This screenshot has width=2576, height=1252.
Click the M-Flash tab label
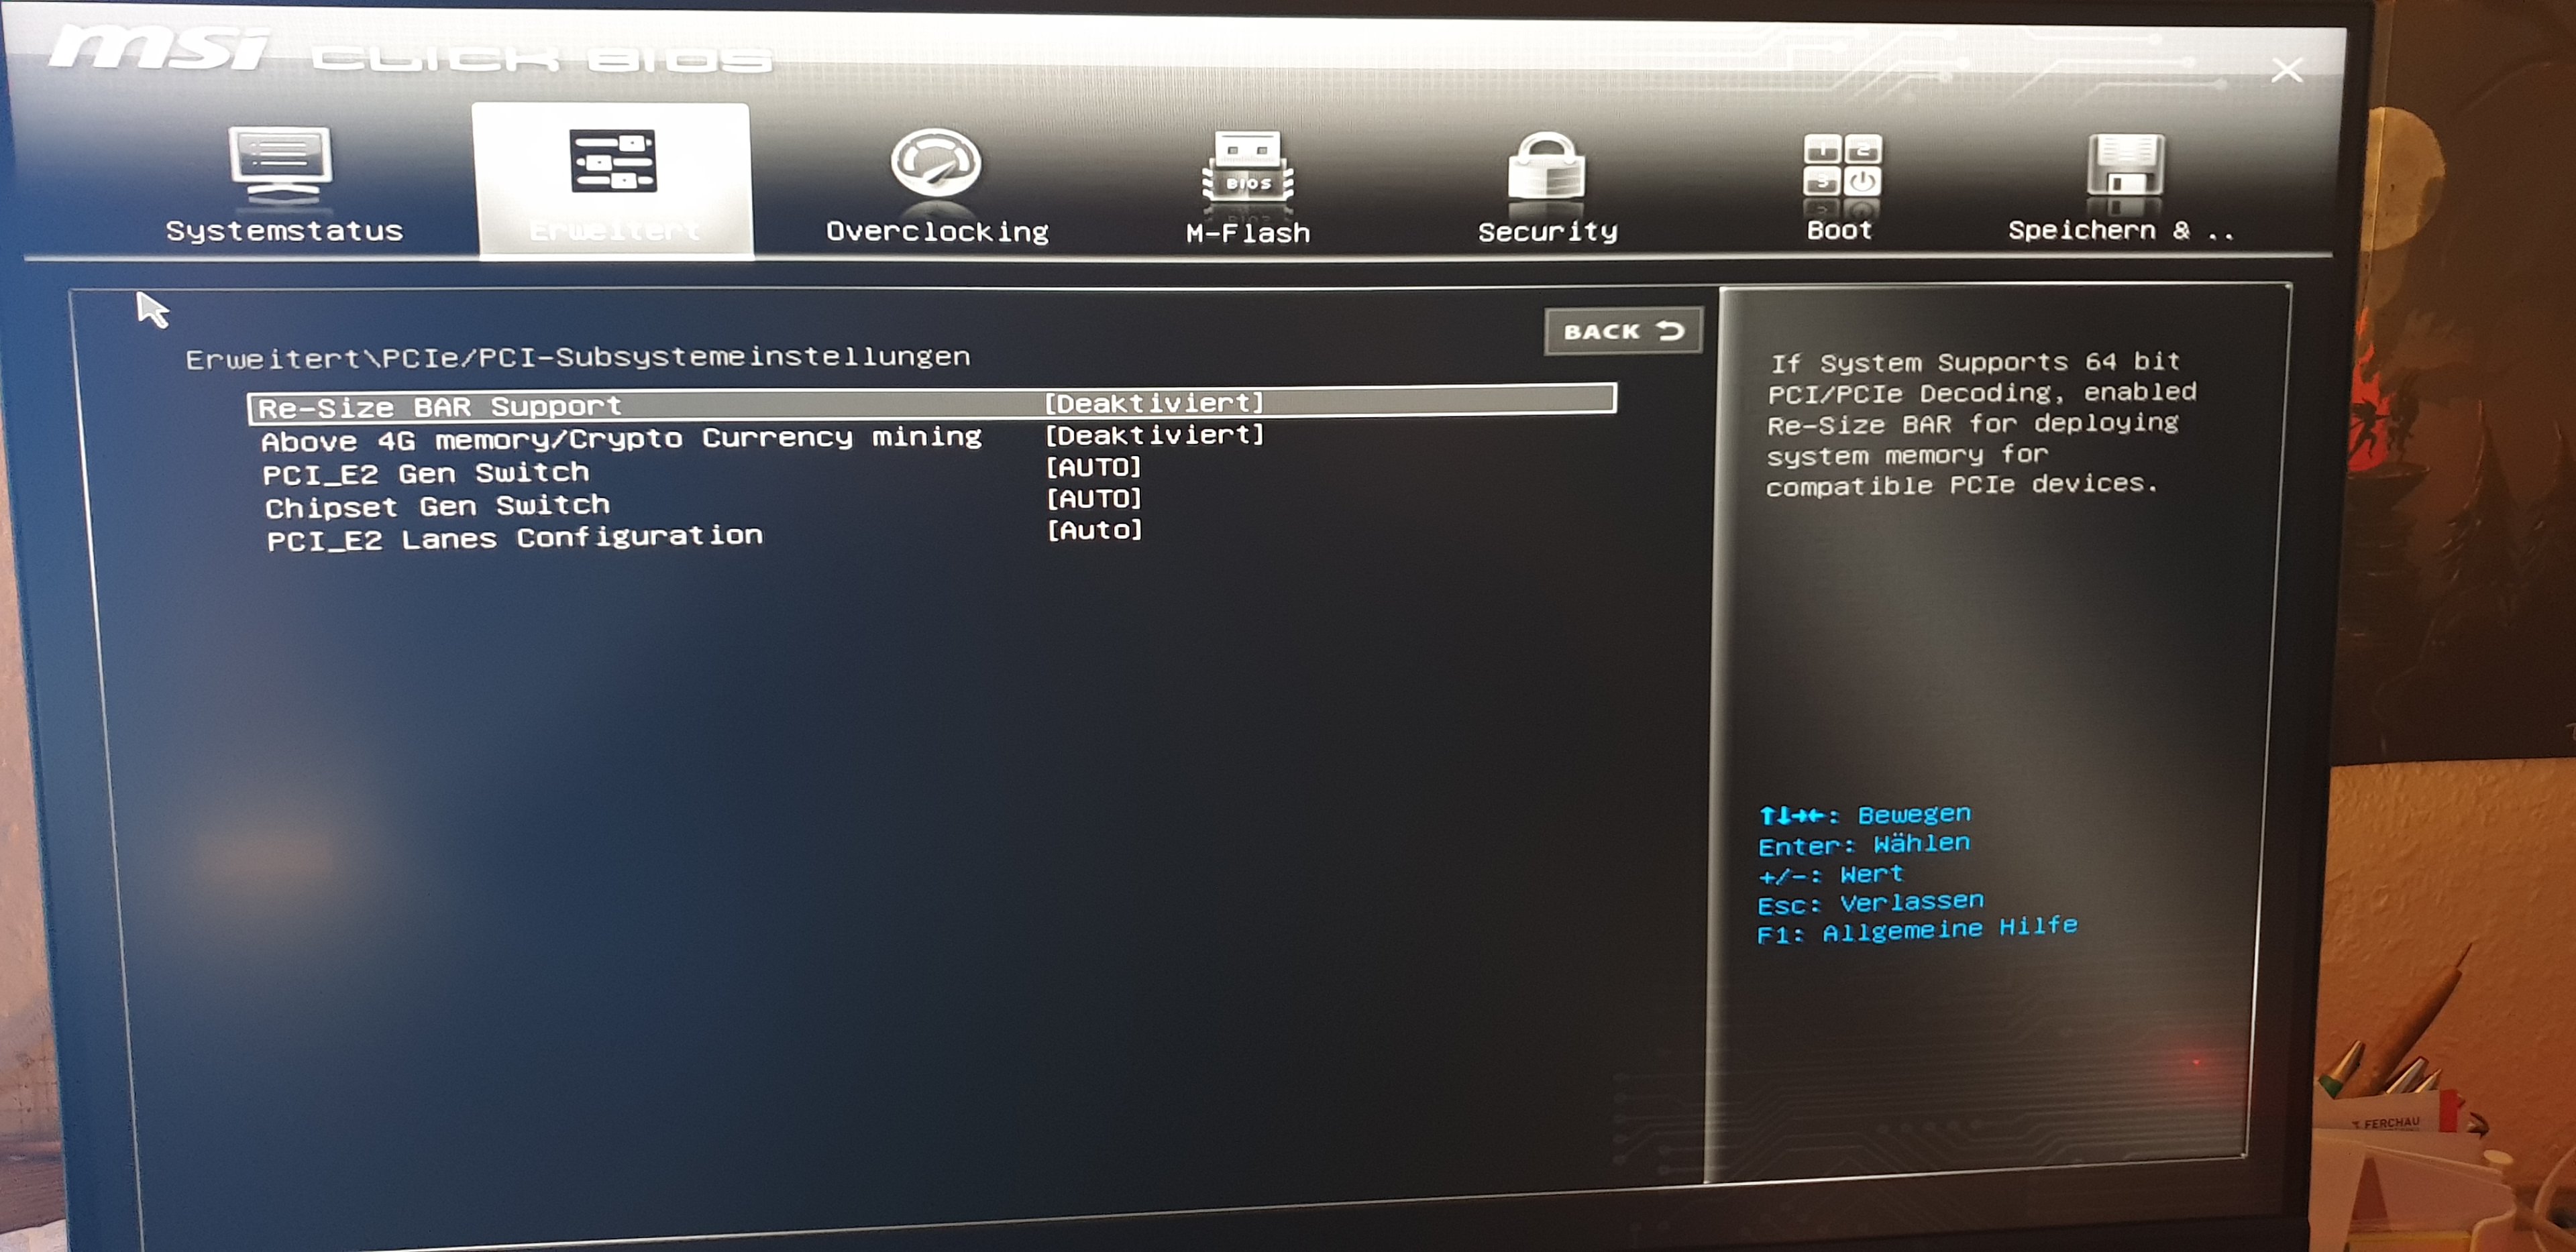pyautogui.click(x=1247, y=233)
